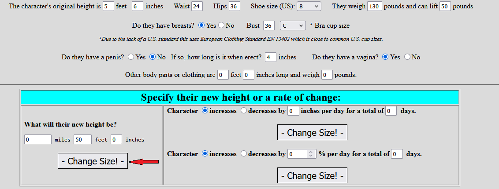This screenshot has height=189, width=499.
Task: Click other body parts feet field
Action: [x=223, y=75]
